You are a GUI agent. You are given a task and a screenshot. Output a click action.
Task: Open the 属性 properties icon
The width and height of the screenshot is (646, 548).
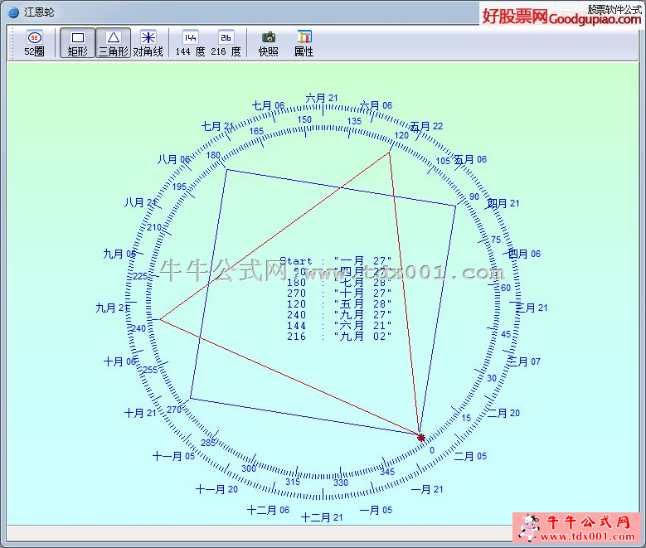[x=304, y=43]
